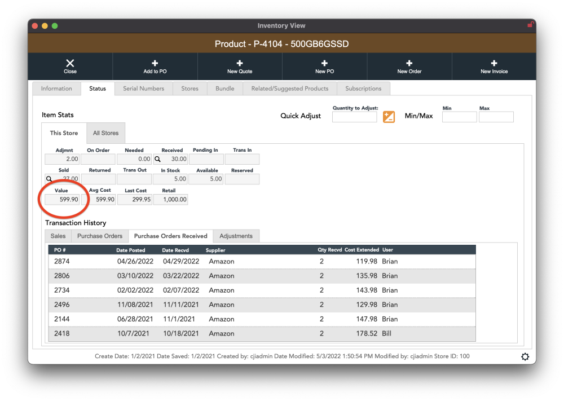Screen dimensions: 564x401
Task: Click the Date Posted column header
Action: click(x=130, y=250)
